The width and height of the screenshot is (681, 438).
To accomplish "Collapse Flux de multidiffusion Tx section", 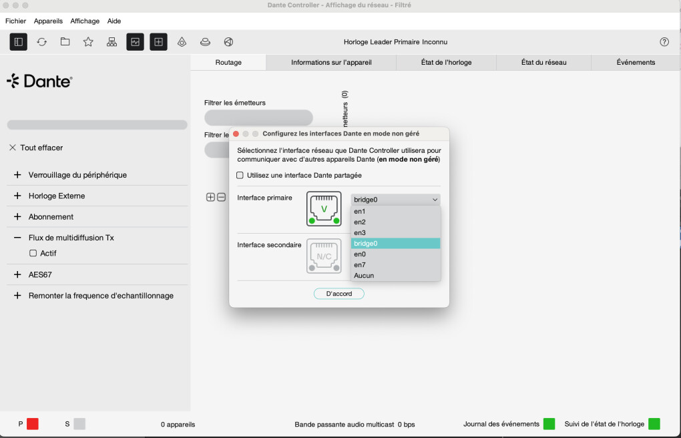I will pos(17,238).
